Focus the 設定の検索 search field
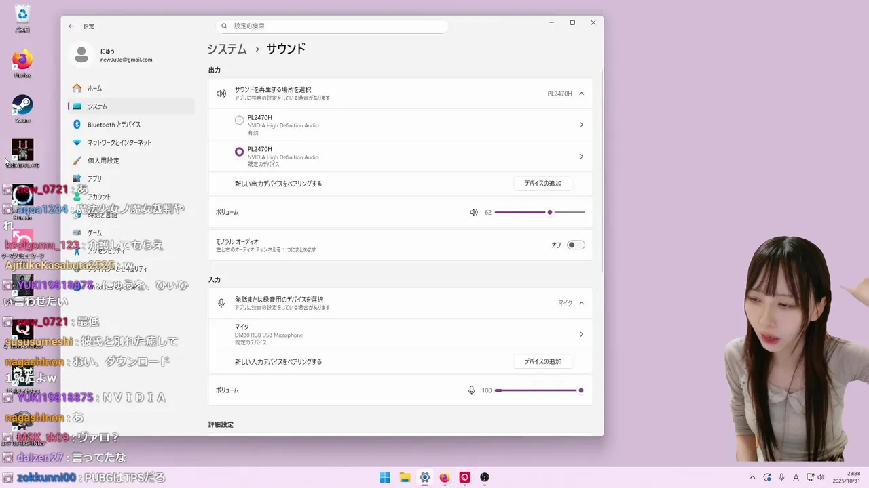This screenshot has width=869, height=488. click(x=332, y=26)
